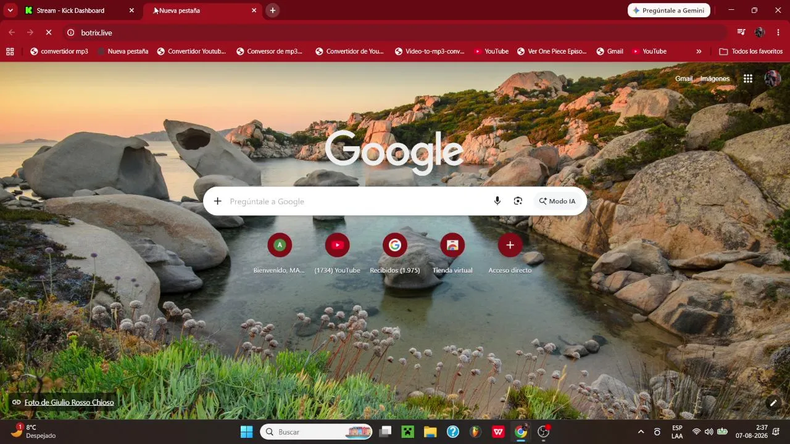Open the Chrome three-dot menu

[778, 33]
